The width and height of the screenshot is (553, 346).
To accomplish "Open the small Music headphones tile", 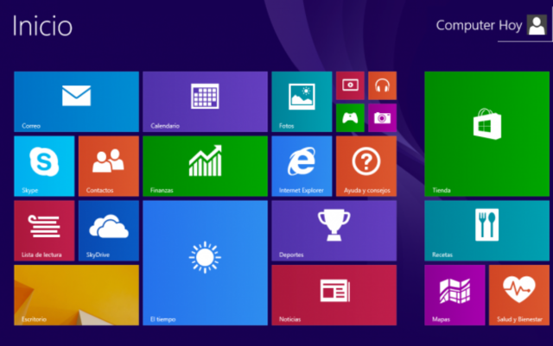I will point(382,85).
